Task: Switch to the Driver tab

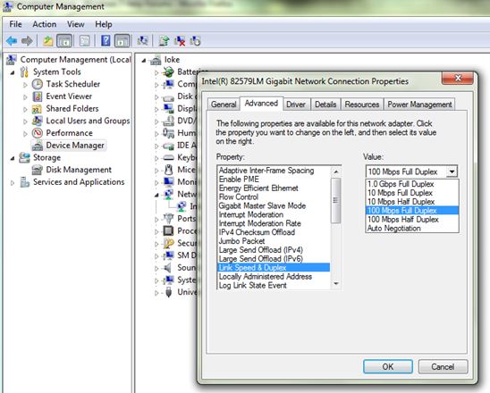Action: click(296, 105)
